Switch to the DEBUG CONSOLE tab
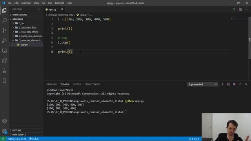Screen dimensions: 251x141 coord(93,84)
